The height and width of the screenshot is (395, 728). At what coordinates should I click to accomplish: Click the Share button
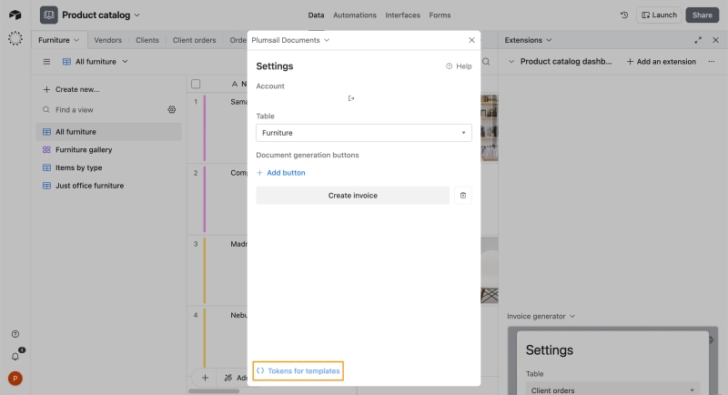702,15
